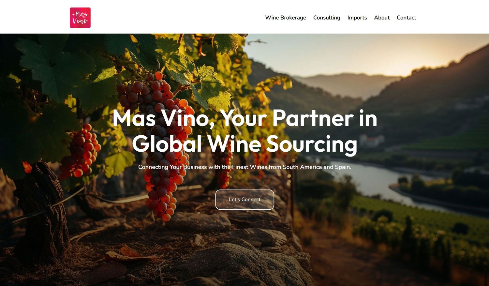Click the 'Global Wine Sourcing' headline line
Image resolution: width=489 pixels, height=286 pixels.
pyautogui.click(x=244, y=144)
